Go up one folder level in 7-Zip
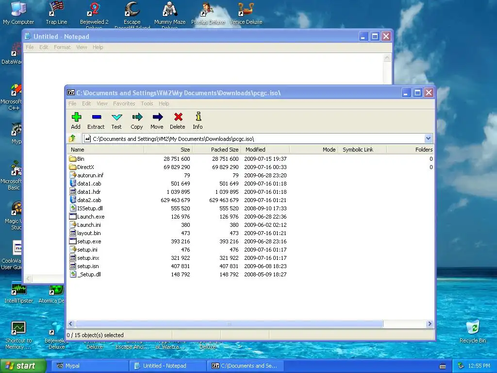Viewport: 497px width, 373px height. (x=72, y=138)
